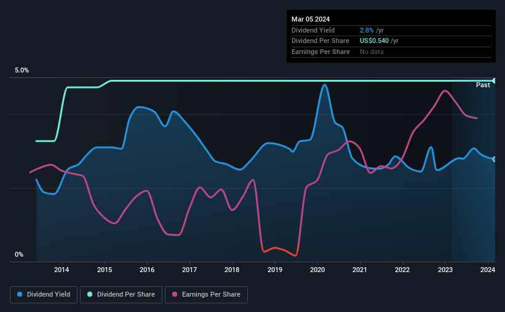Click the blue Dividend Yield legend dot
The height and width of the screenshot is (312, 505).
click(20, 294)
